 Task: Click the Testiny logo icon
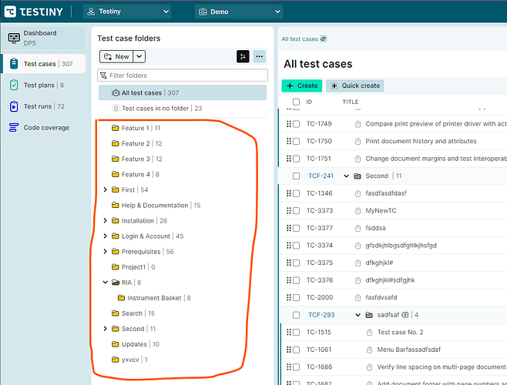pyautogui.click(x=10, y=12)
